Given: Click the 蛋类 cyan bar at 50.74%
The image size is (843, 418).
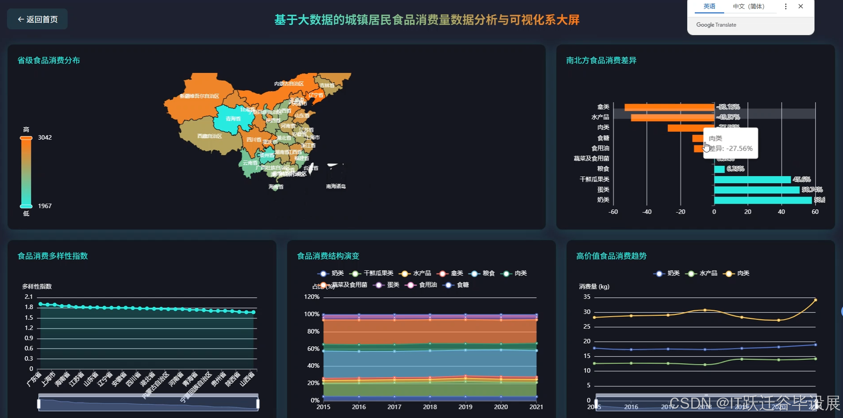Looking at the screenshot, I should (x=757, y=190).
